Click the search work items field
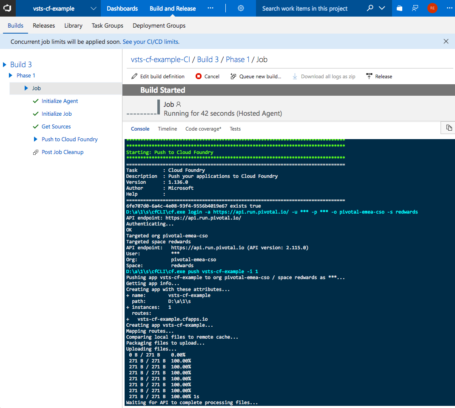The width and height of the screenshot is (455, 408). (310, 9)
